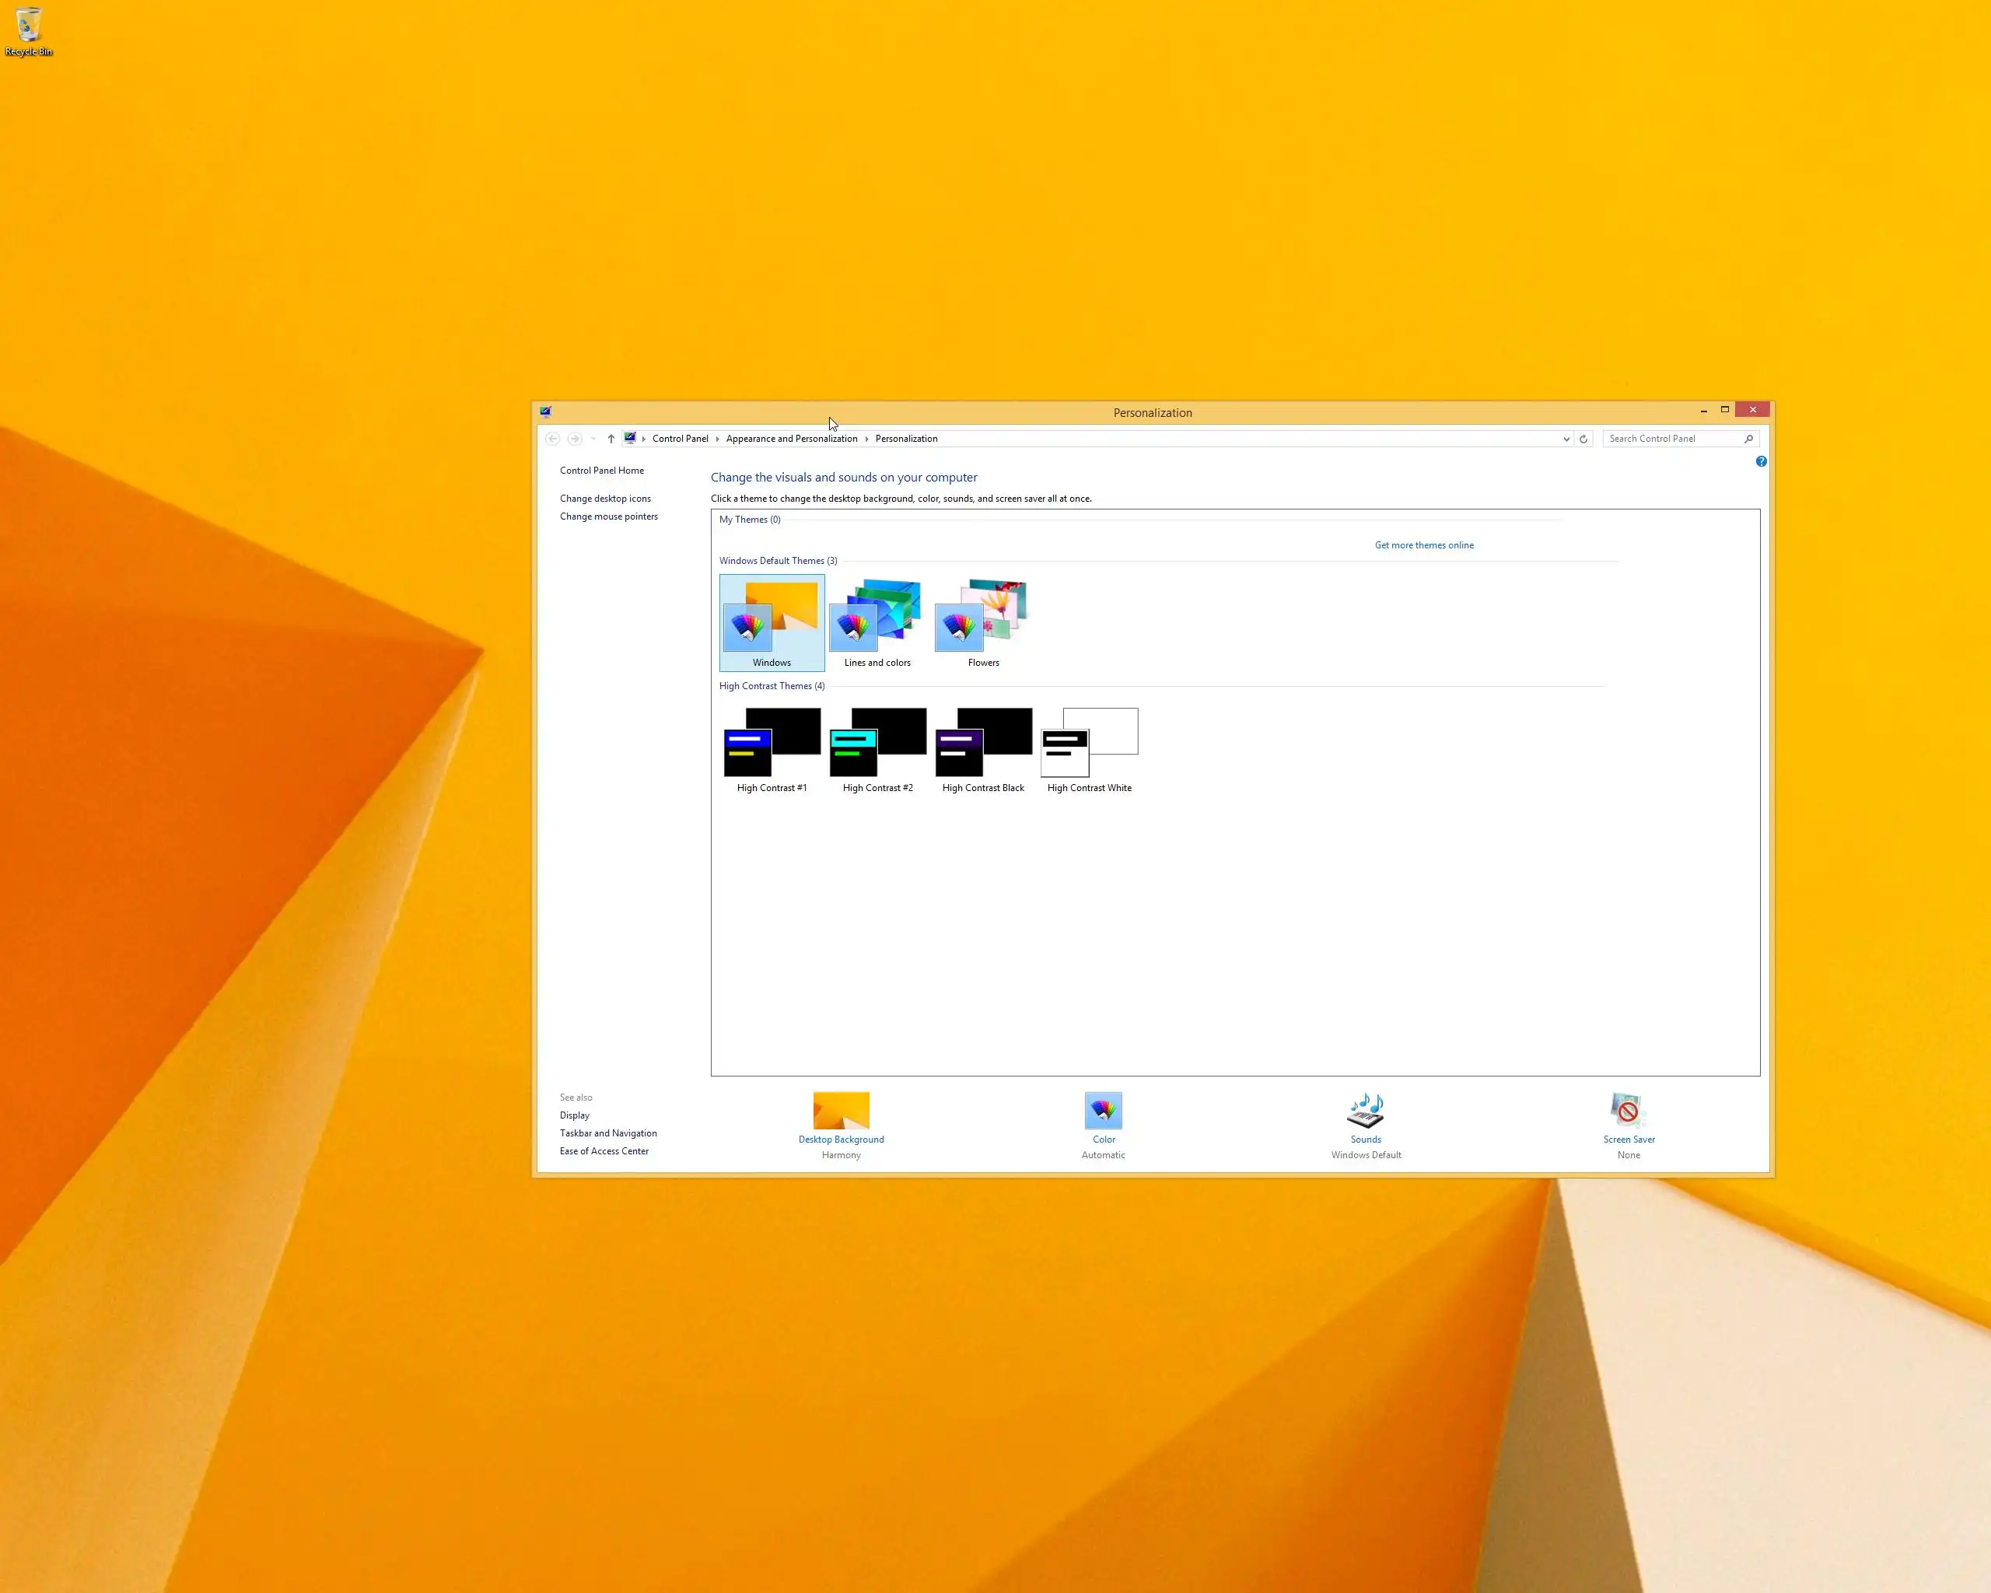
Task: Open Change desktop icons link
Action: [x=605, y=499]
